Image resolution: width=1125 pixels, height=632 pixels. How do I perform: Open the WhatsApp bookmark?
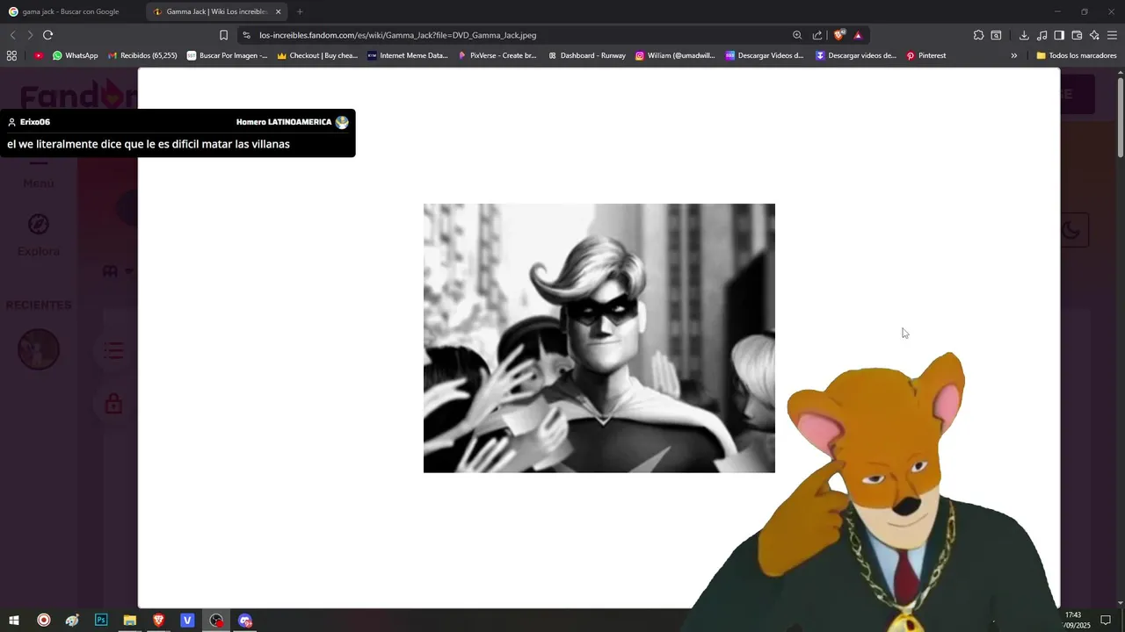[x=76, y=55]
